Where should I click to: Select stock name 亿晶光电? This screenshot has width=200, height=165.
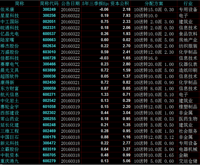(x=10, y=34)
